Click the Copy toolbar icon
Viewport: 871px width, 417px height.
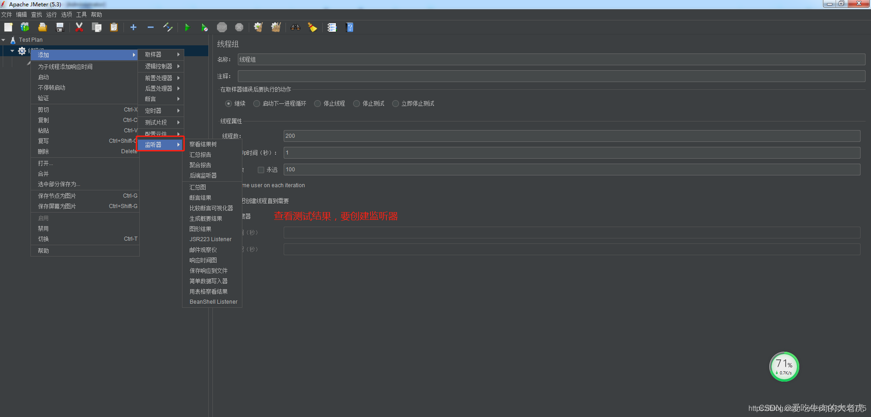(96, 27)
